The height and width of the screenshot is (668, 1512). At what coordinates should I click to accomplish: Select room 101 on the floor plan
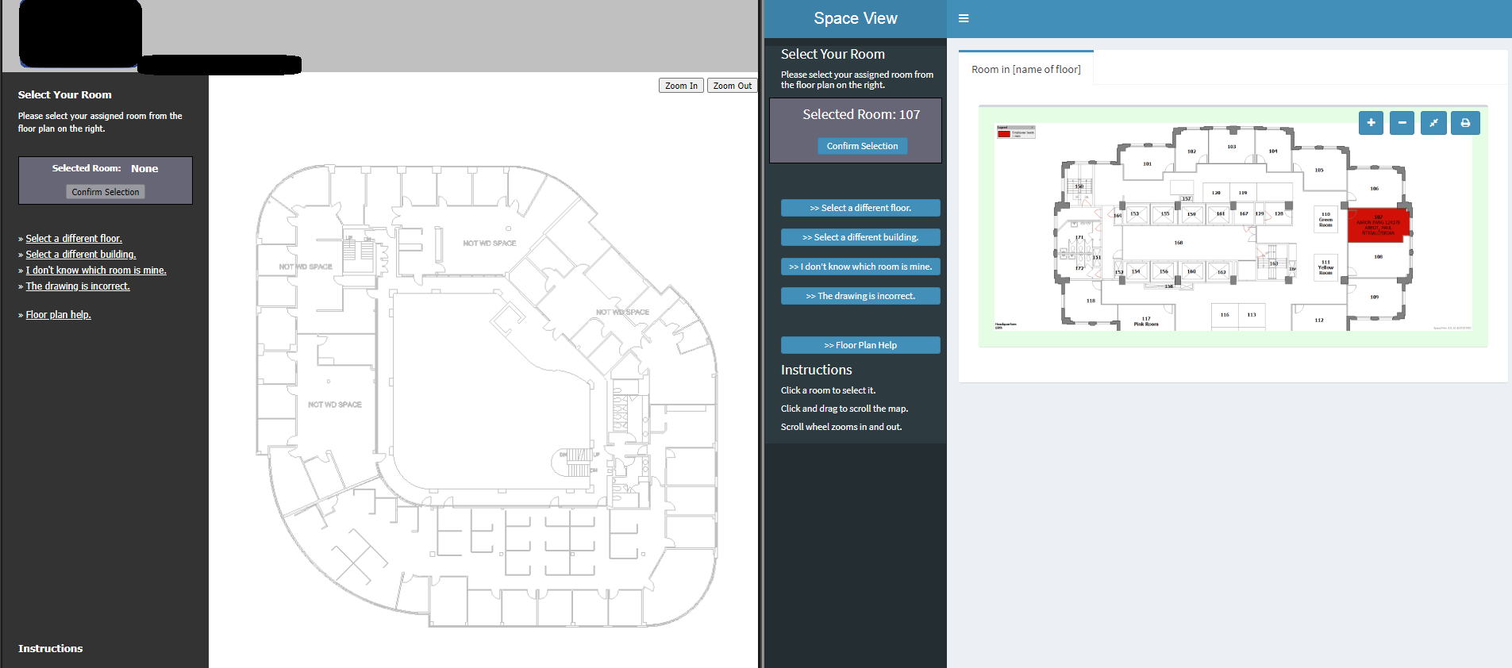pos(1147,164)
